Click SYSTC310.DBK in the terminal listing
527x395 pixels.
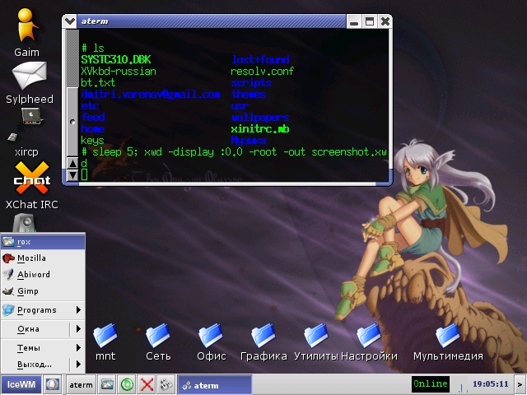(116, 60)
